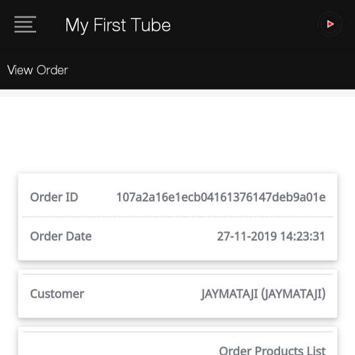The height and width of the screenshot is (355, 355).
Task: Click the Order ID label
Action: 54,197
